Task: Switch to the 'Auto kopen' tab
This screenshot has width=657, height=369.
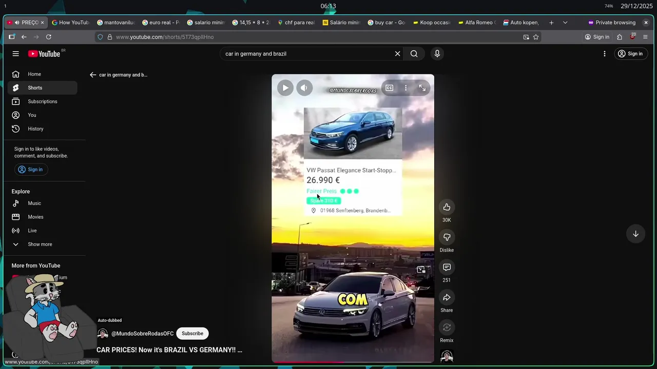Action: [521, 23]
